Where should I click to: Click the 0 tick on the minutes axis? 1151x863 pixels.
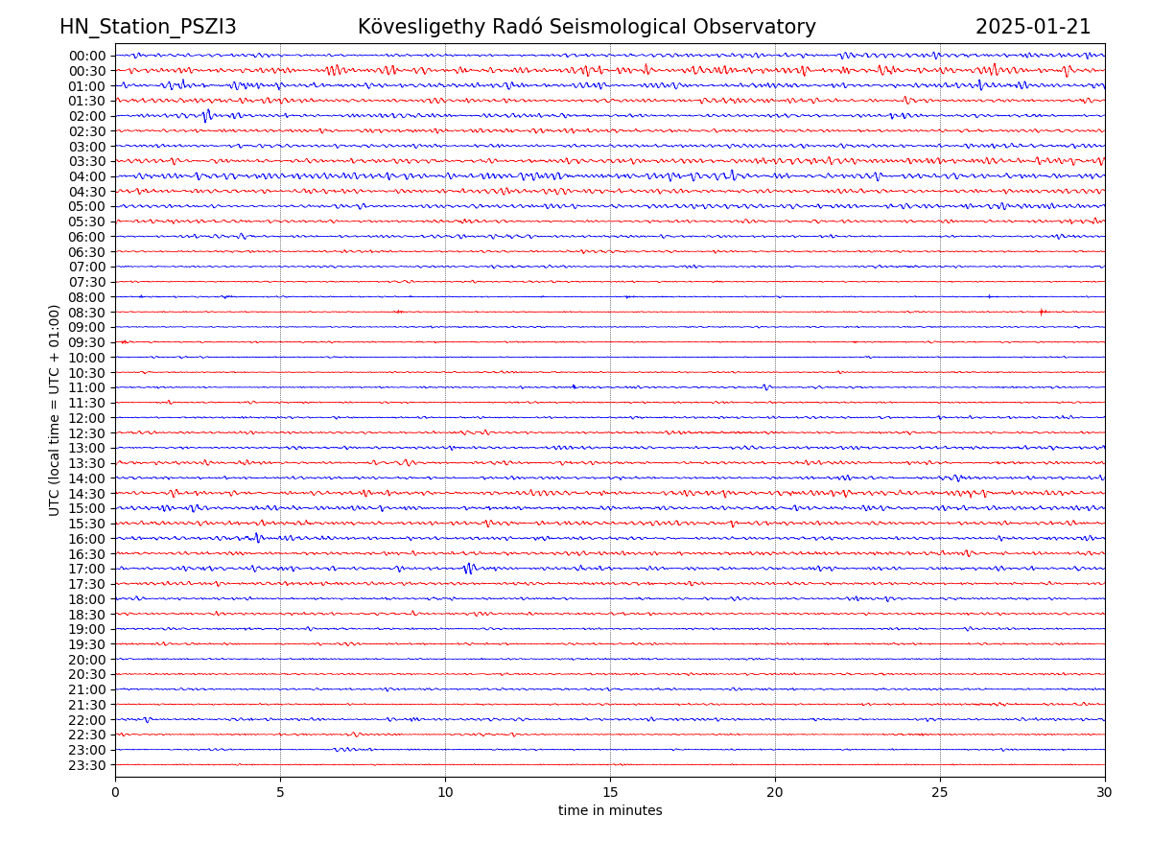tap(115, 793)
